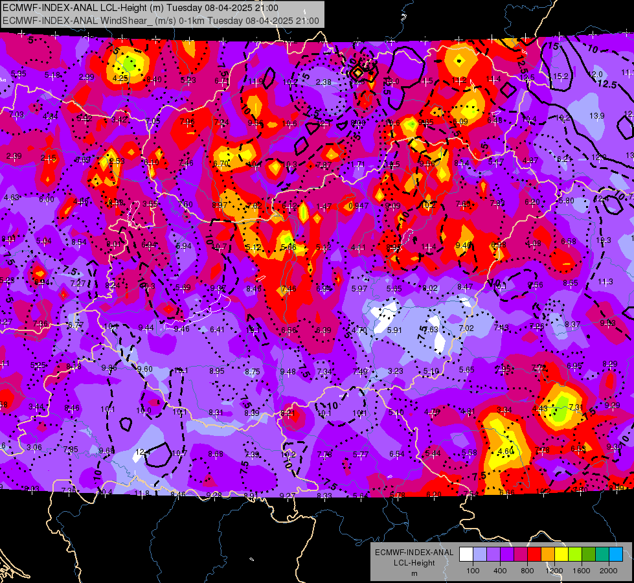The height and width of the screenshot is (583, 634).
Task: Click the legend title 'ECMWF-INDEX-ANAL'
Action: click(414, 553)
